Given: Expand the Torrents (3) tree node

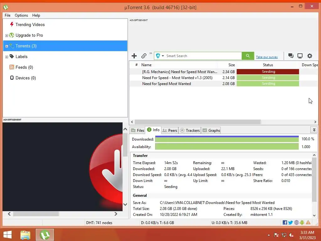Looking at the screenshot, I should (x=7, y=46).
